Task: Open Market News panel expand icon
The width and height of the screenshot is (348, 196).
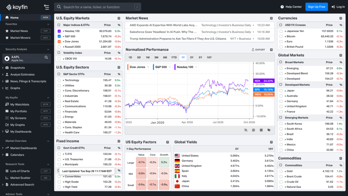Action: coord(271,18)
